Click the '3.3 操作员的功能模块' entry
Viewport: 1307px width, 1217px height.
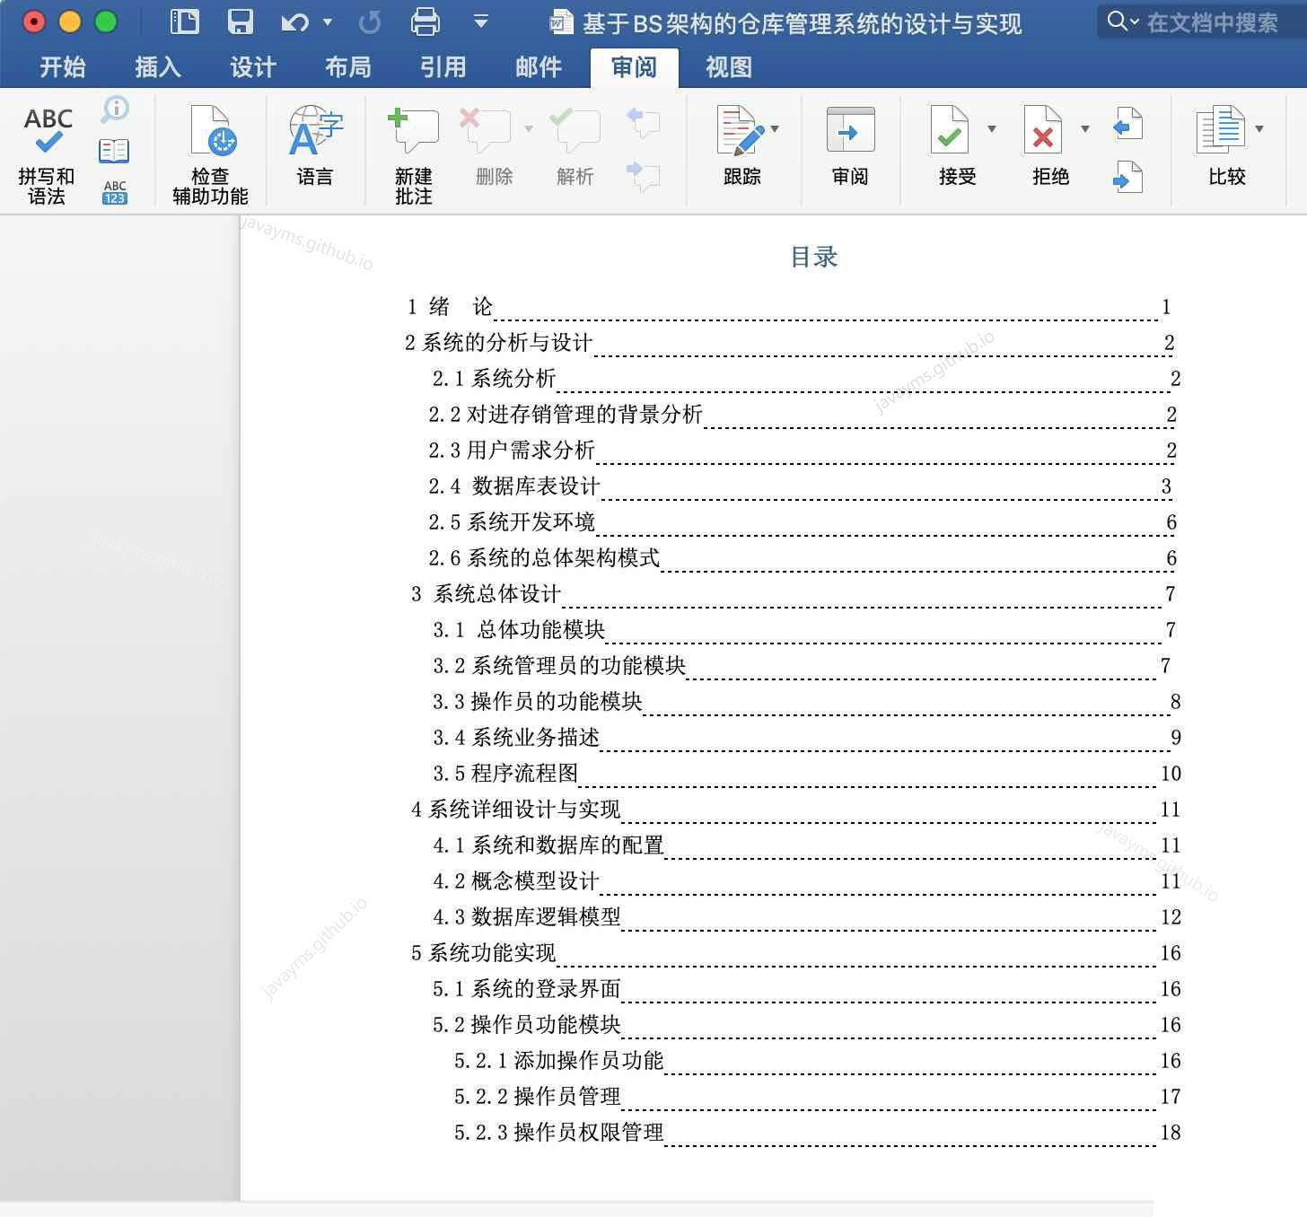[807, 702]
